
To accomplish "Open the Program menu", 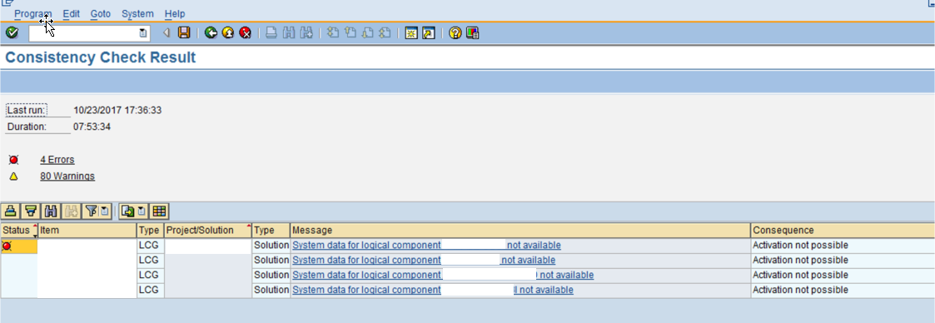I will pos(32,13).
